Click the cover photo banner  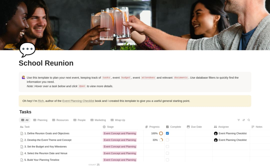pos(135,25)
